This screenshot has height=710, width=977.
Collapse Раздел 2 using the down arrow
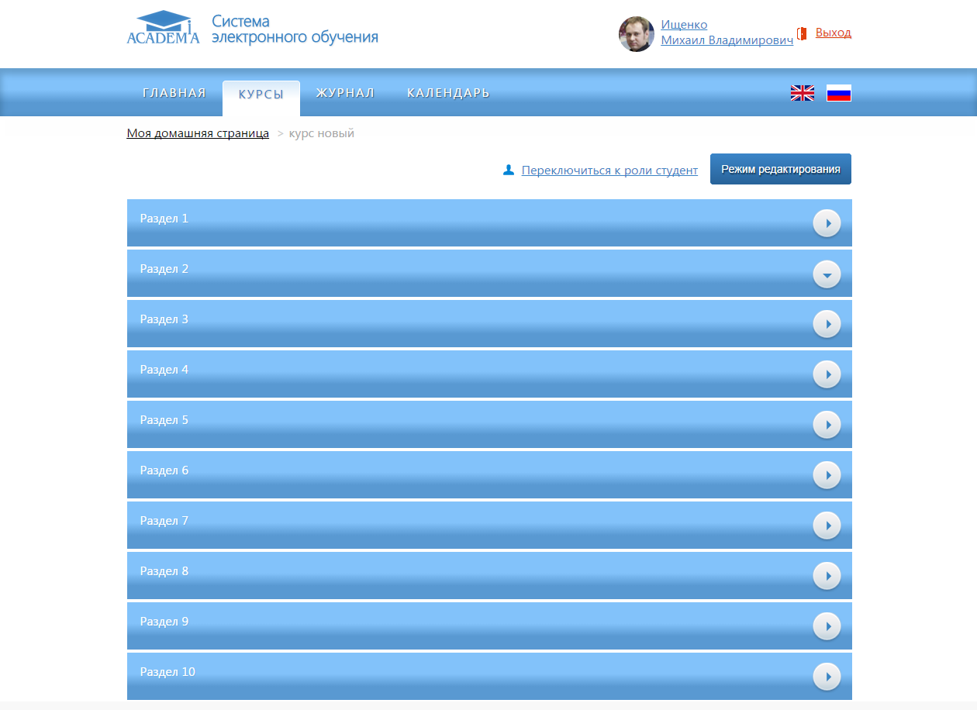coord(827,274)
